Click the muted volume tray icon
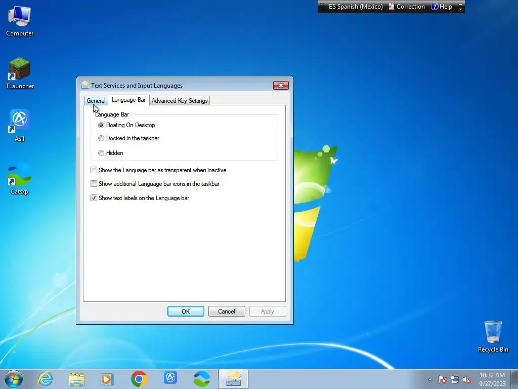Image resolution: width=518 pixels, height=389 pixels. [467, 380]
